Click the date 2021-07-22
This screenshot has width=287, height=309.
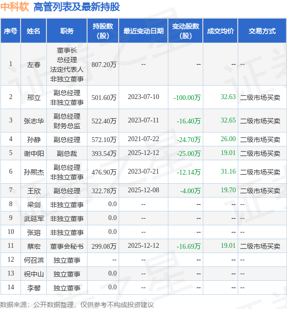143,139
